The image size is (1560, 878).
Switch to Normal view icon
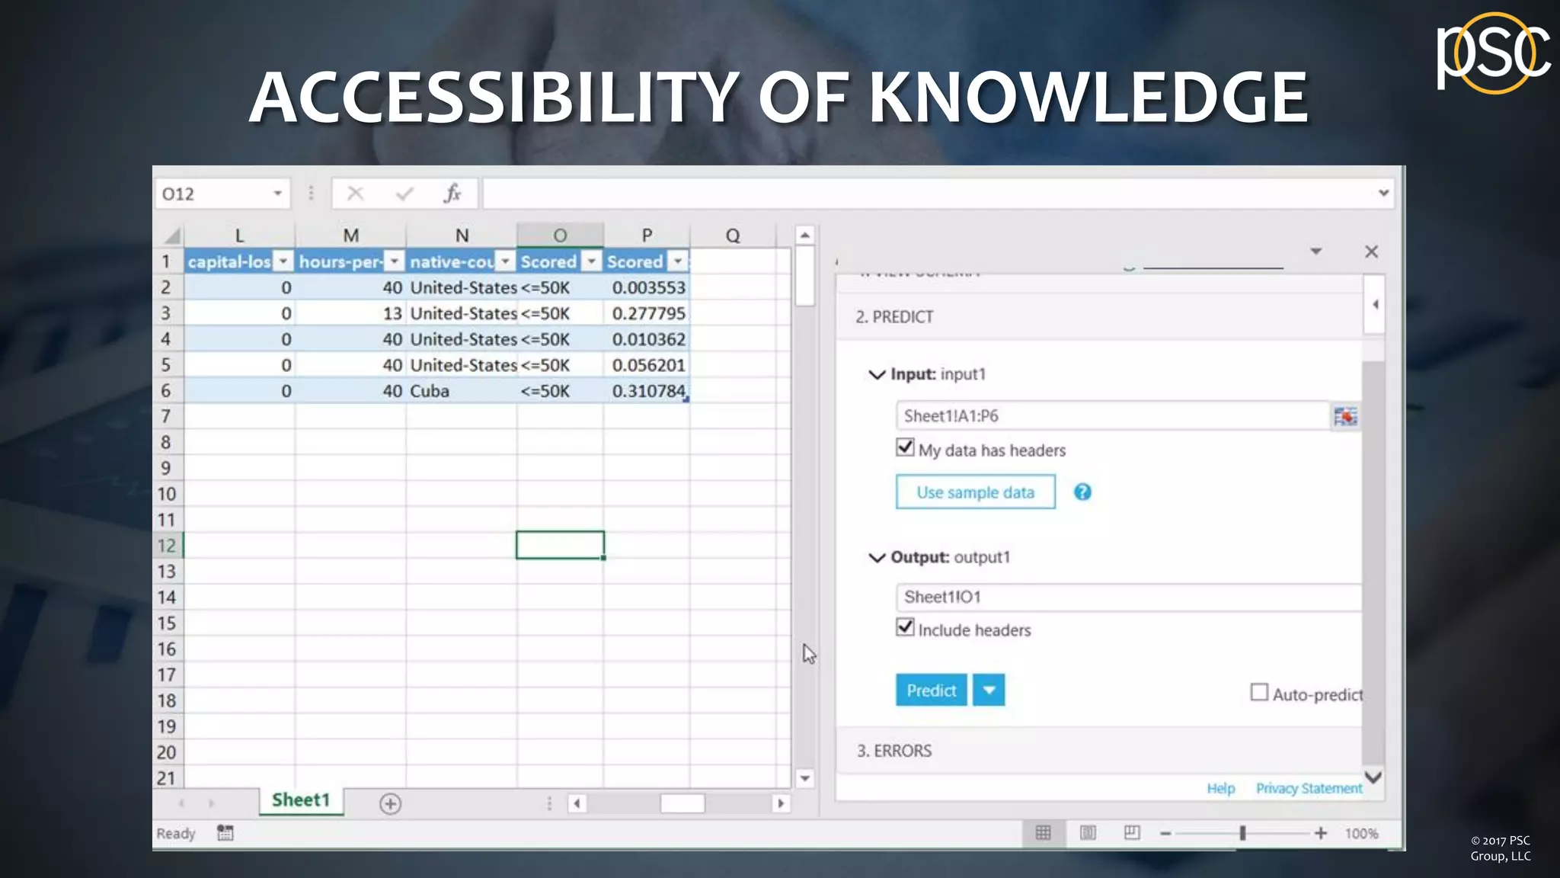tap(1043, 833)
